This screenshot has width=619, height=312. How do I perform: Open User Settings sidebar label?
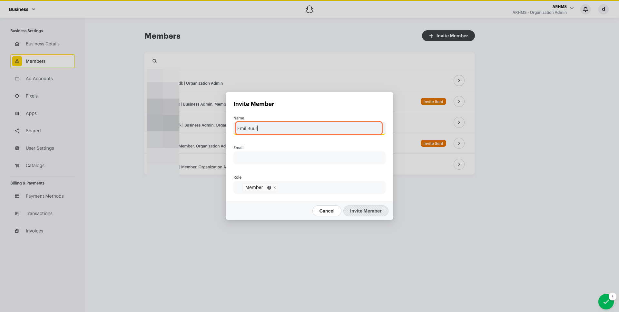(40, 148)
